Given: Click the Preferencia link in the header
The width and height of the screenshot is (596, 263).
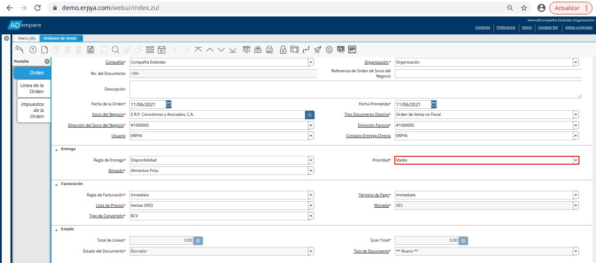Looking at the screenshot, I should coord(506,27).
